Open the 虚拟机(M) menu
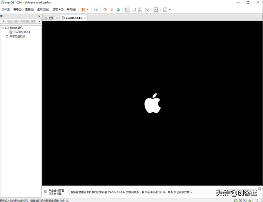This screenshot has height=202, width=263. point(43,9)
